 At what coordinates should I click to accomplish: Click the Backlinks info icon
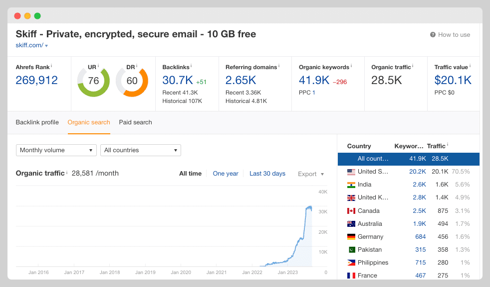[191, 66]
